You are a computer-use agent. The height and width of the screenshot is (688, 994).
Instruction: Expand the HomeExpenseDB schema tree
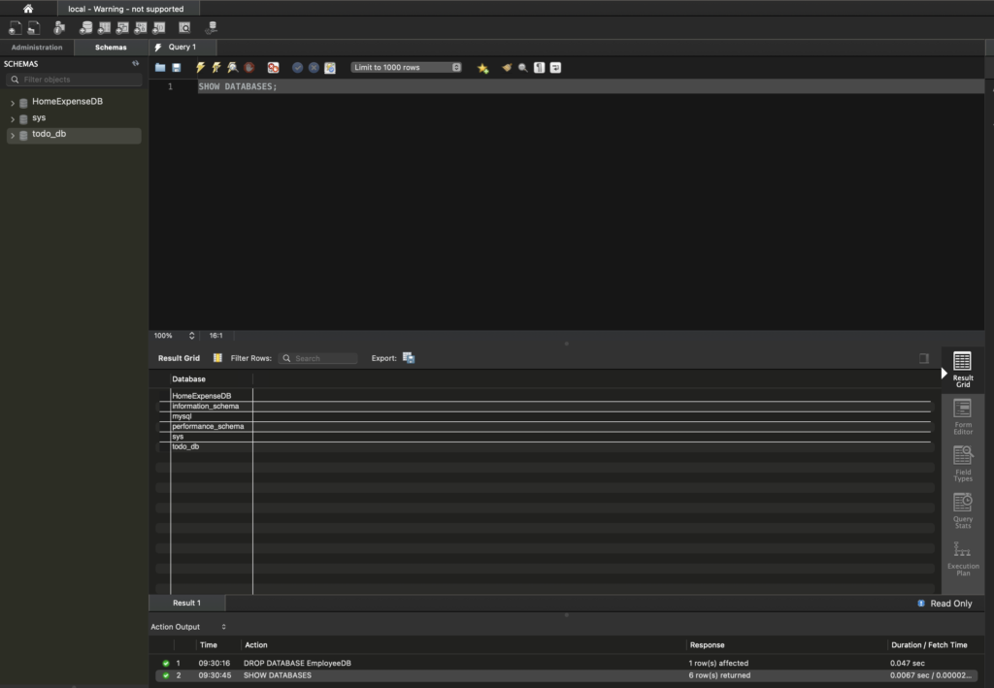coord(13,102)
